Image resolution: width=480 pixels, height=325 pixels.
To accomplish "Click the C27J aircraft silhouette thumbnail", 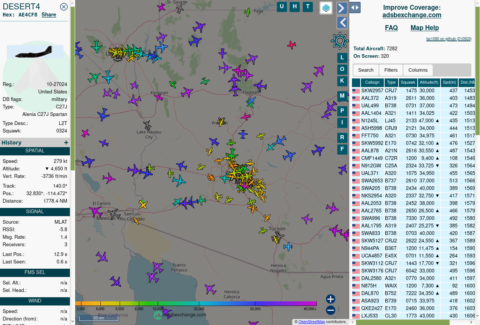I will click(x=35, y=51).
